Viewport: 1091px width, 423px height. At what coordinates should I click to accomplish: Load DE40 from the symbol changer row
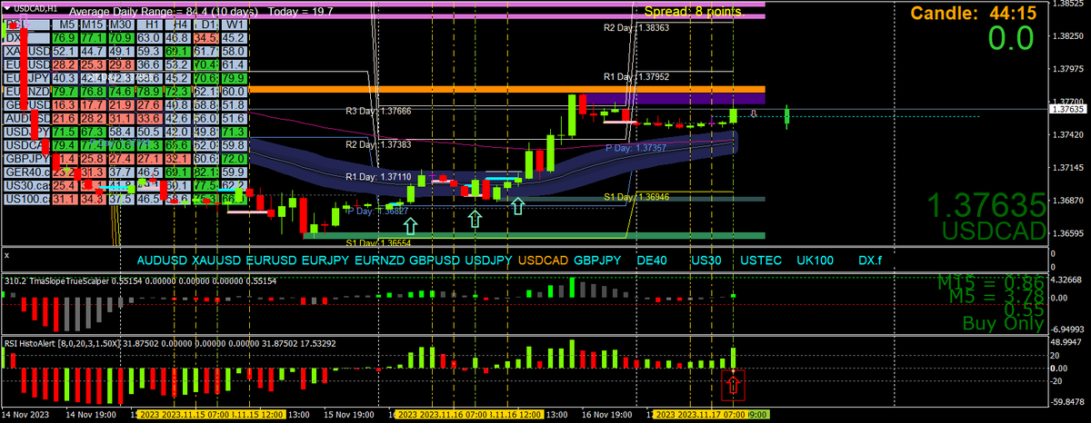point(652,261)
